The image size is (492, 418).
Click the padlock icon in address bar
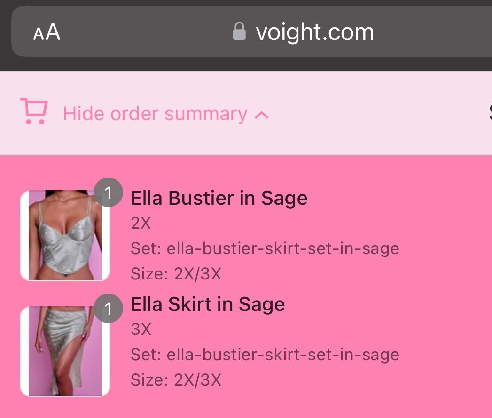(239, 31)
